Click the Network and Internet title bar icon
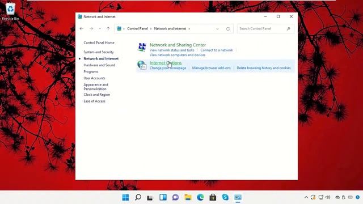The height and width of the screenshot is (204, 363). [x=80, y=16]
